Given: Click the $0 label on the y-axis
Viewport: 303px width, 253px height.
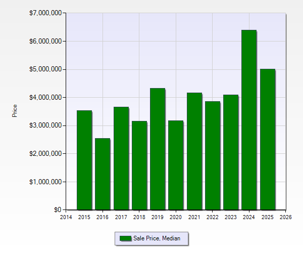Looking at the screenshot, I should coord(57,210).
